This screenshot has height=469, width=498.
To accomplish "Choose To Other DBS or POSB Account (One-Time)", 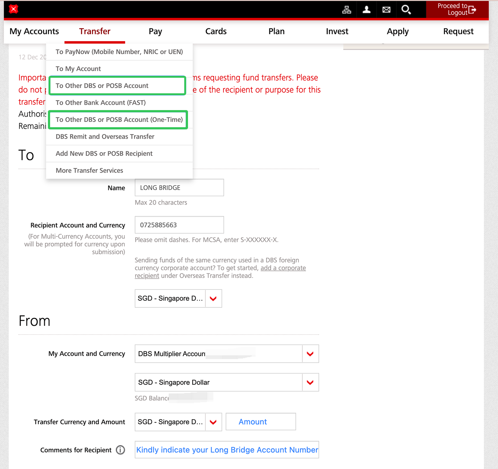I will pyautogui.click(x=119, y=120).
